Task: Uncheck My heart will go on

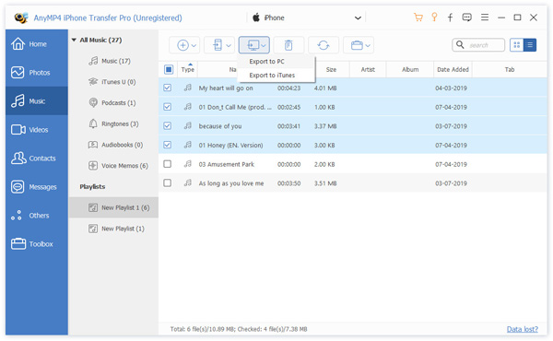Action: (x=168, y=88)
